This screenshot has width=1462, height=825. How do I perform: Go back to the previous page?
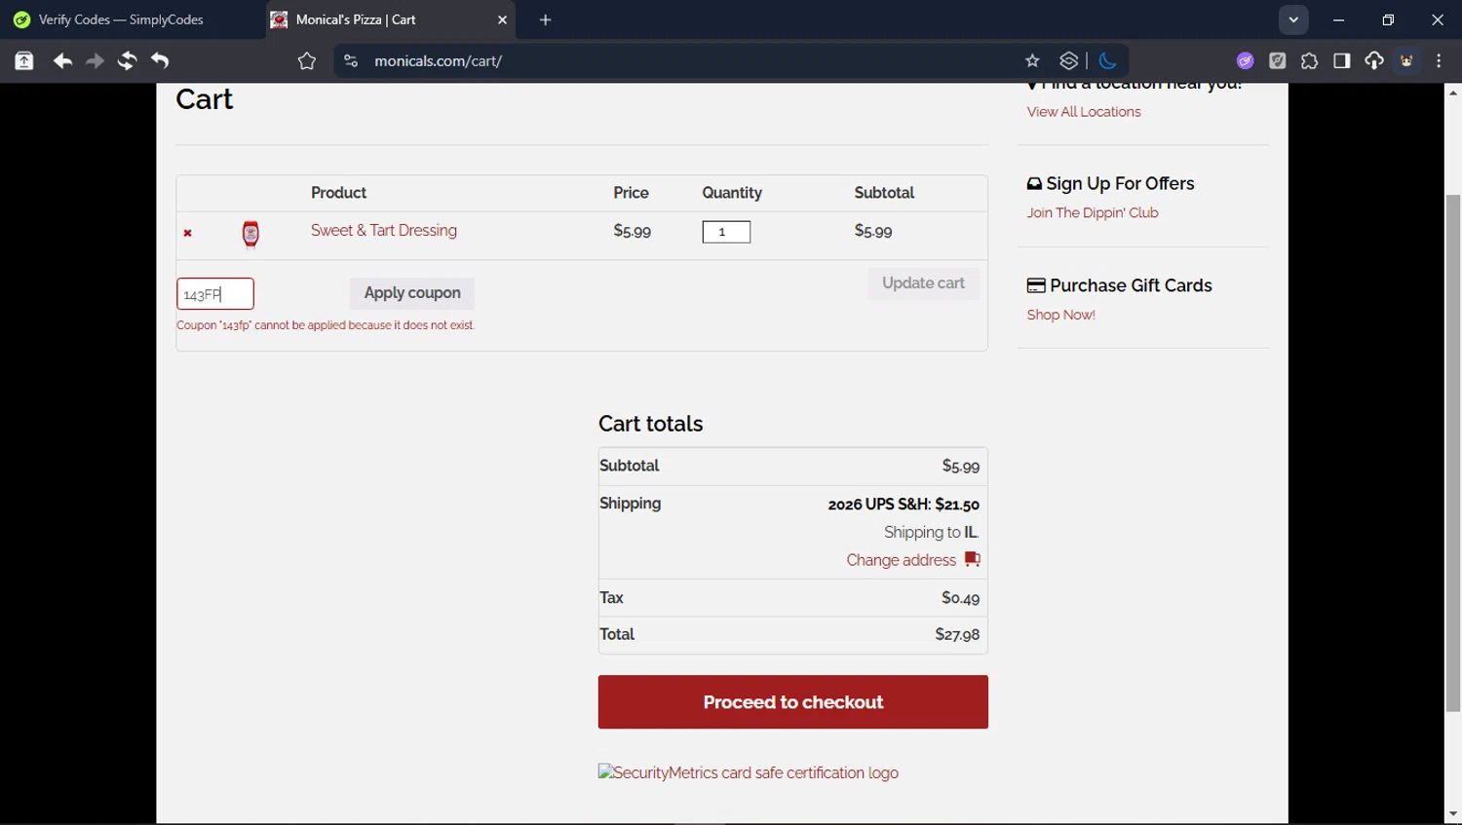point(62,61)
